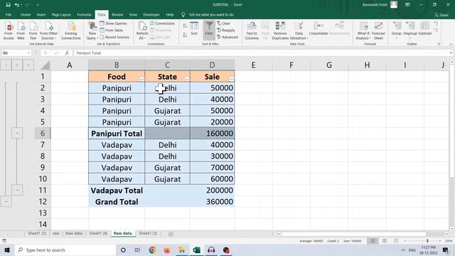Click the formula bar with Panipuri Total
The height and width of the screenshot is (256, 455).
point(261,53)
